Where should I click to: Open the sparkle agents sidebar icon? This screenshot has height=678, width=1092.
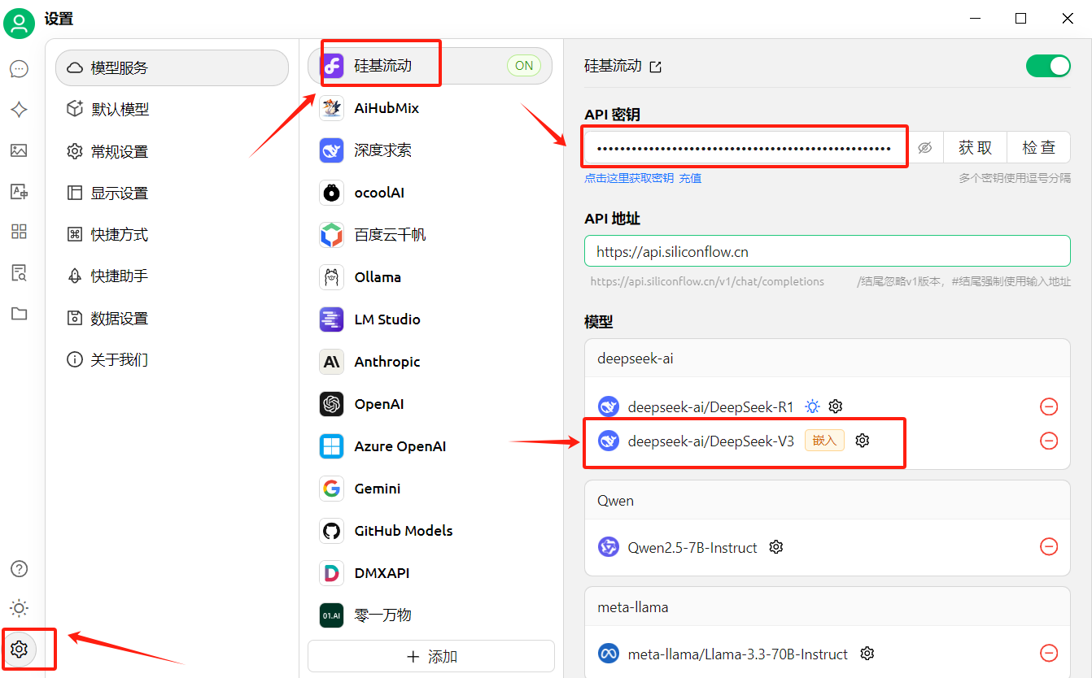coord(19,110)
